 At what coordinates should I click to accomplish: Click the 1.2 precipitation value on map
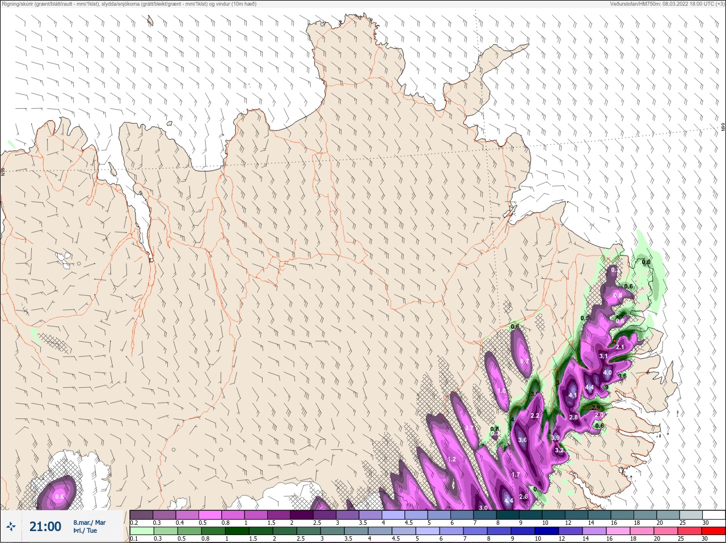click(451, 459)
